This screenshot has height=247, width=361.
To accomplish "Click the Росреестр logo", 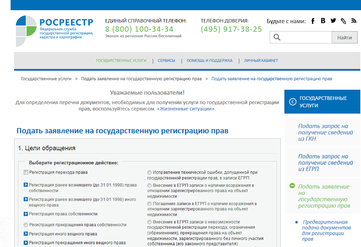I will coord(55,31).
